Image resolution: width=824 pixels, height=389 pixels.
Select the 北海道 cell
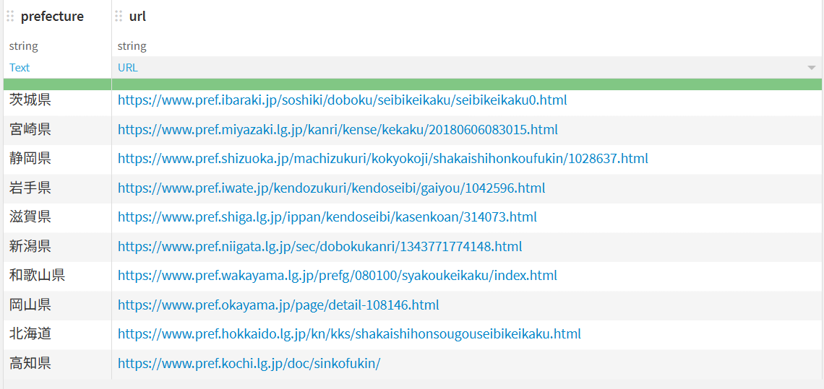tap(57, 334)
